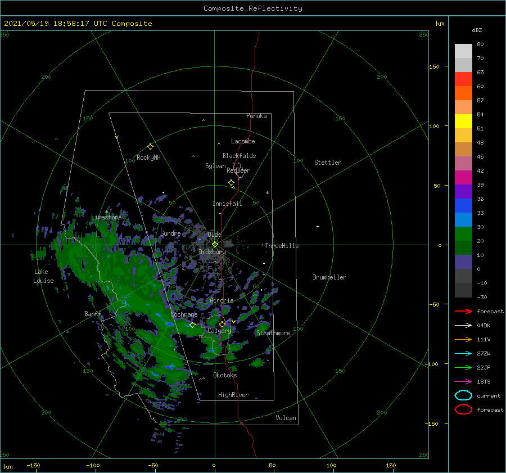506x473 pixels.
Task: Click the ThreeHills label
Action: (282, 246)
